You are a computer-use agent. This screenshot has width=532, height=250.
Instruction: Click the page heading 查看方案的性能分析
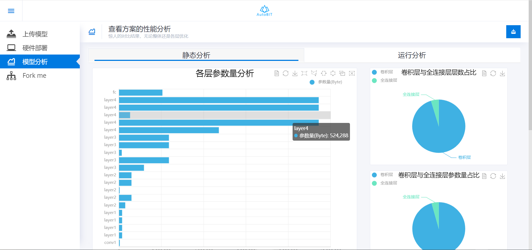click(139, 29)
